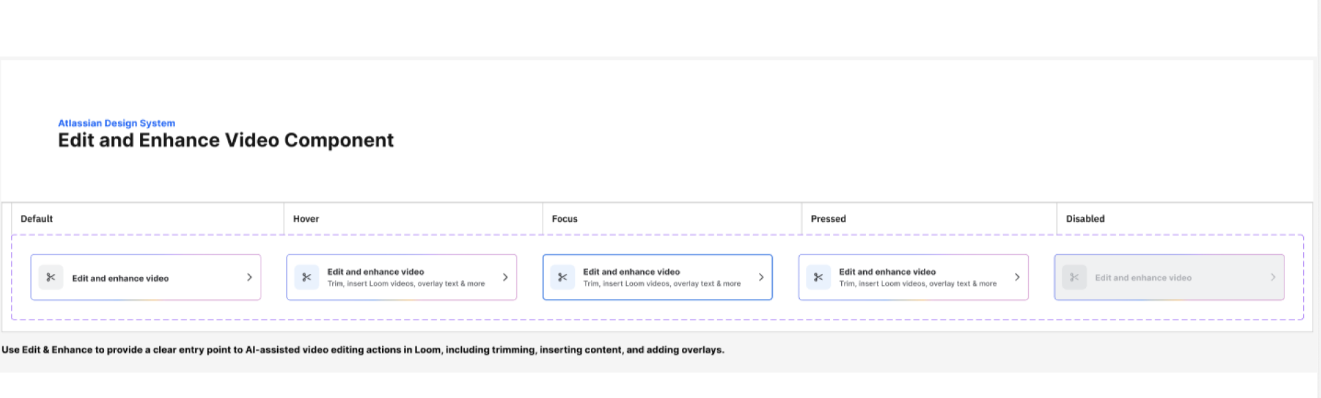This screenshot has height=398, width=1321.
Task: Click the Default column header
Action: tap(37, 219)
